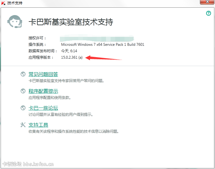Click the 授权许可 label
Screen dimensions: 215x169
(37, 38)
